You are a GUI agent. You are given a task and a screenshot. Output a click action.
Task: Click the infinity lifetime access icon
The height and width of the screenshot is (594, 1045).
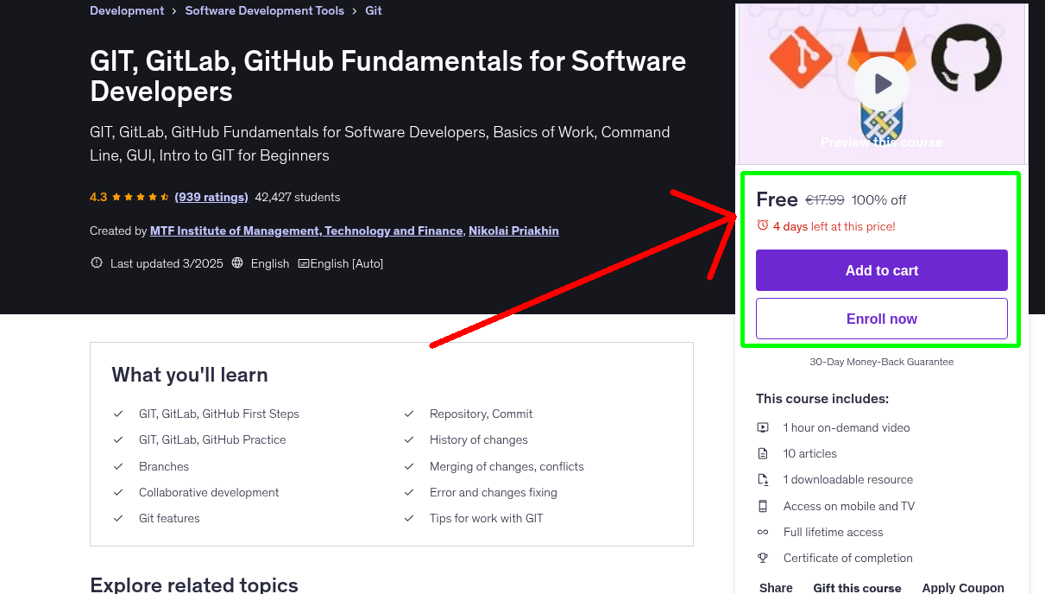(x=763, y=532)
